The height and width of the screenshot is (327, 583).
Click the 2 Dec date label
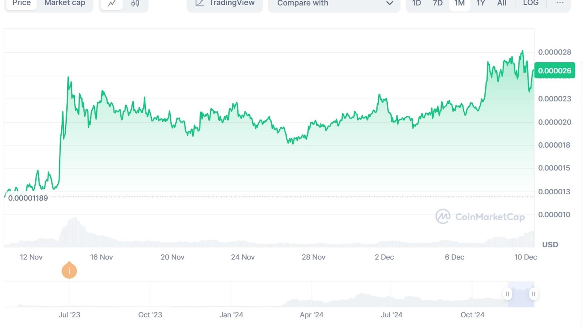(x=384, y=257)
